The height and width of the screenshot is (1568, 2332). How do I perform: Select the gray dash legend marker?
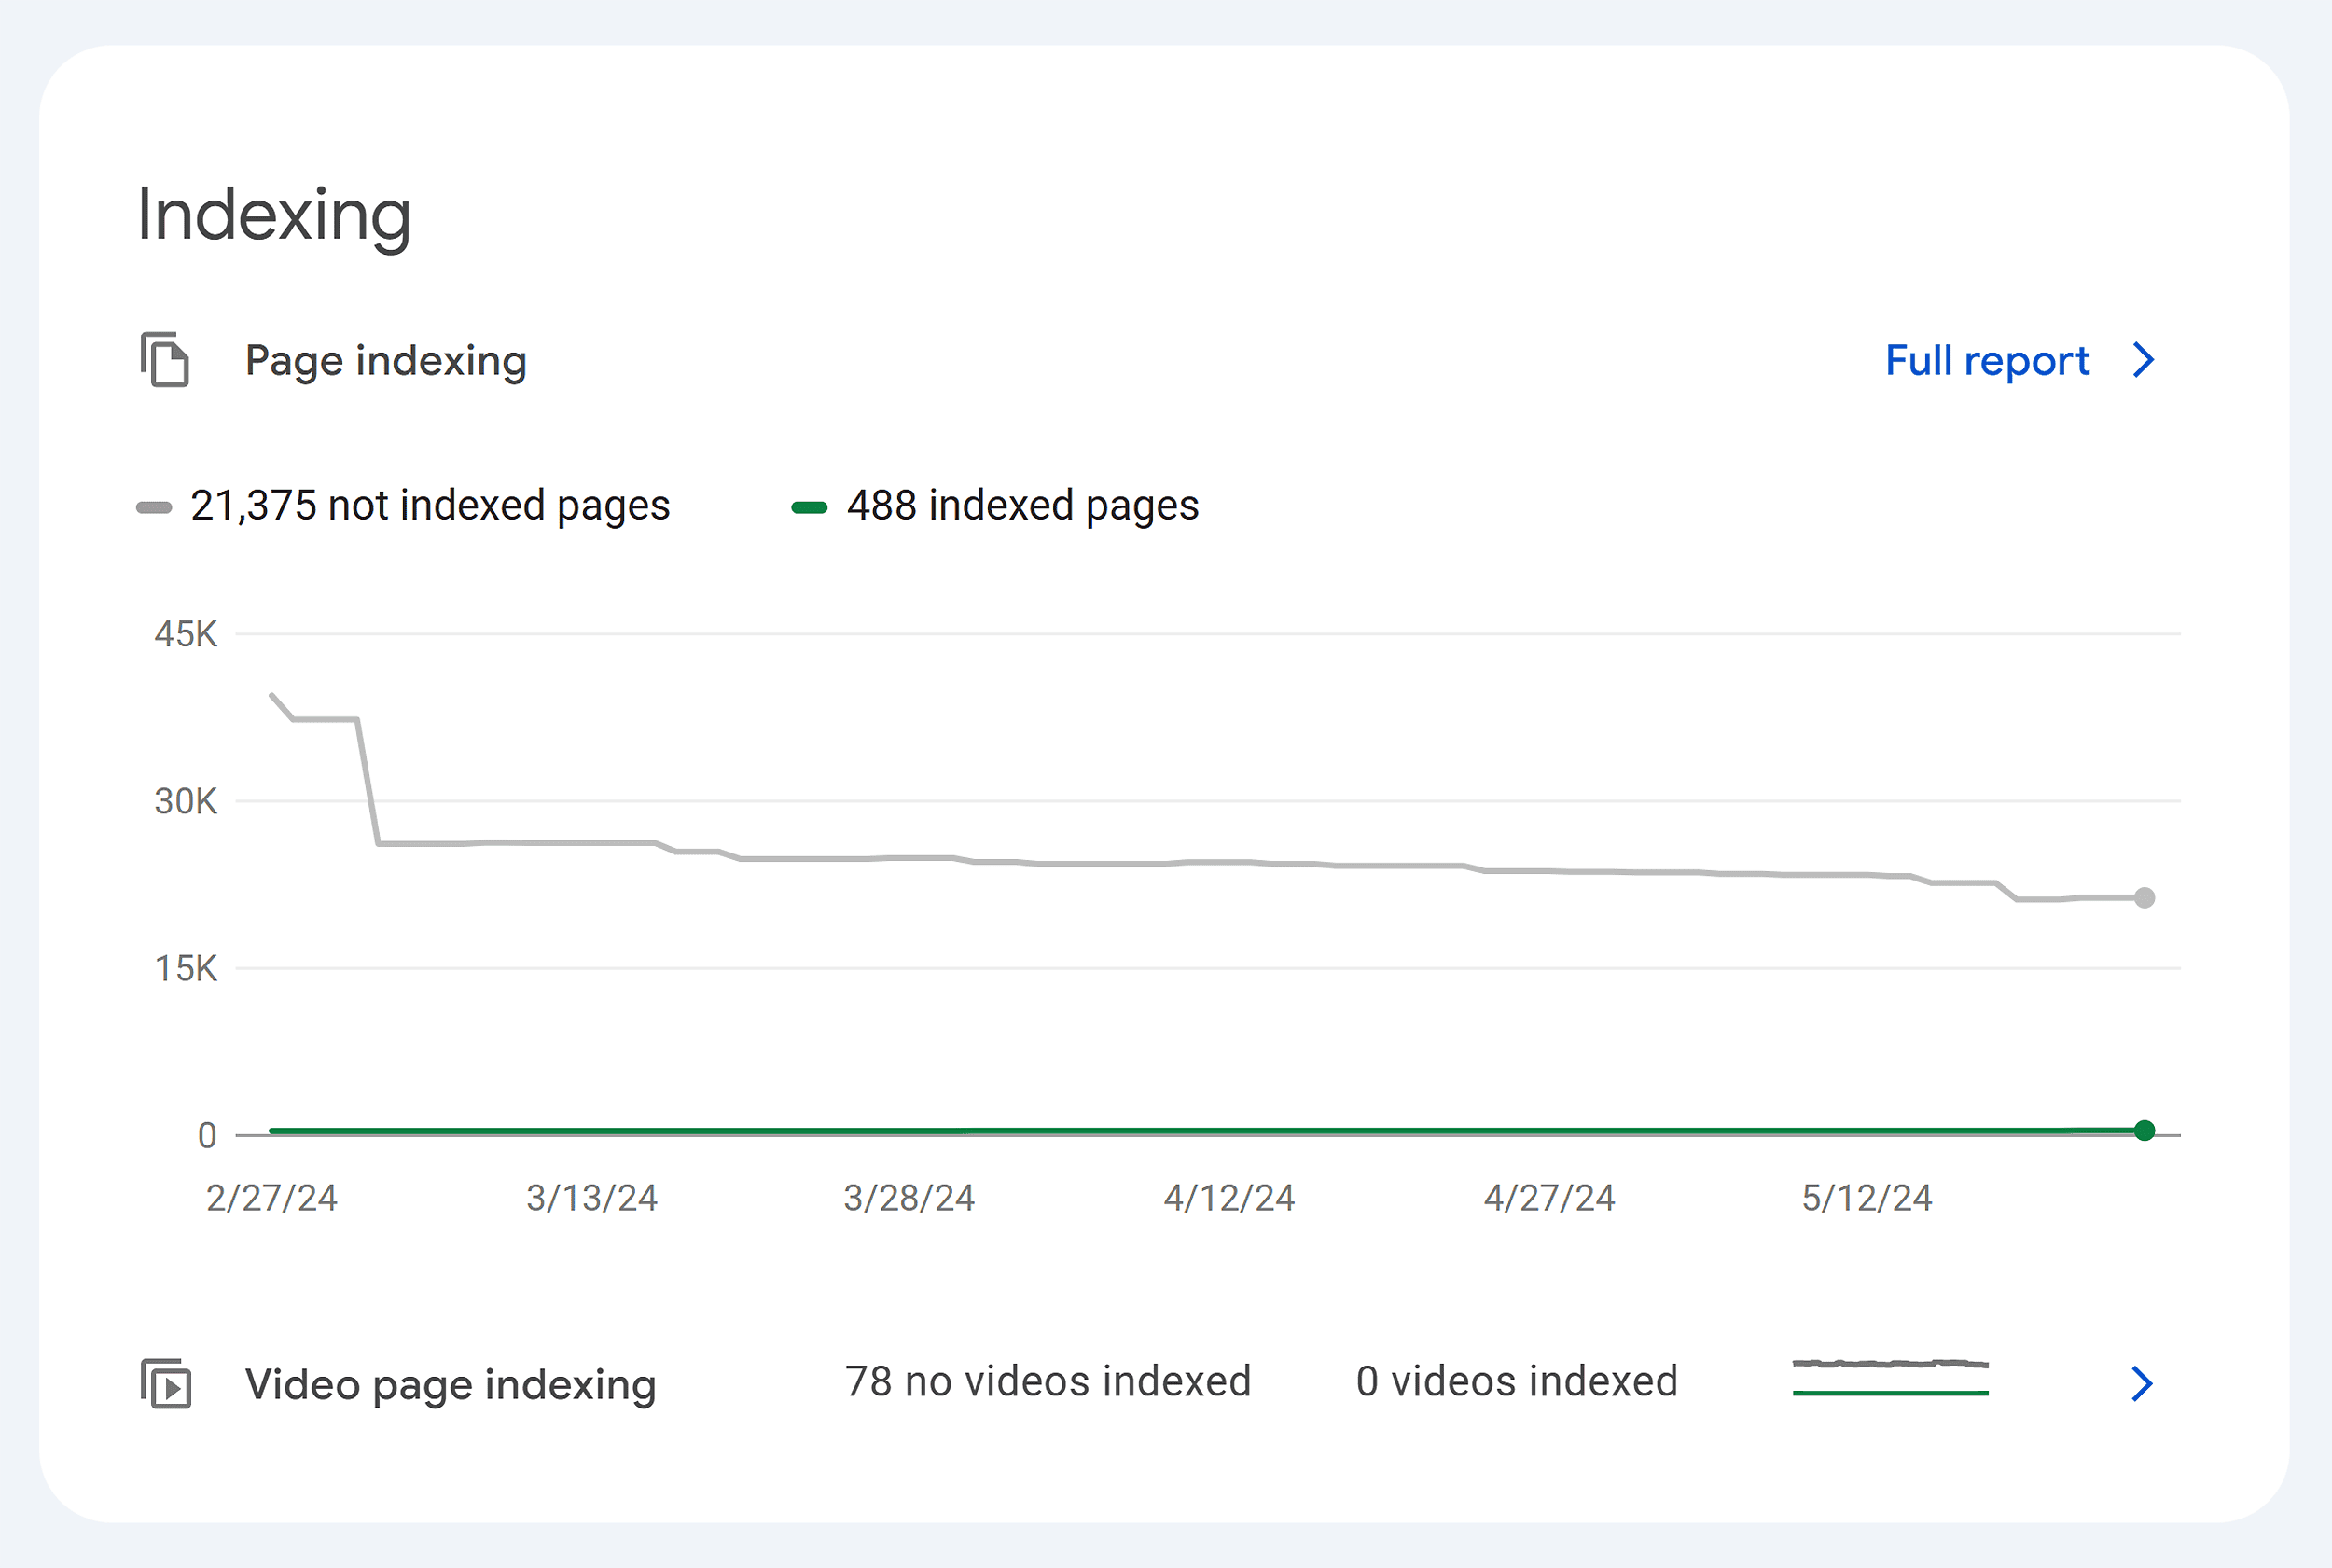156,507
